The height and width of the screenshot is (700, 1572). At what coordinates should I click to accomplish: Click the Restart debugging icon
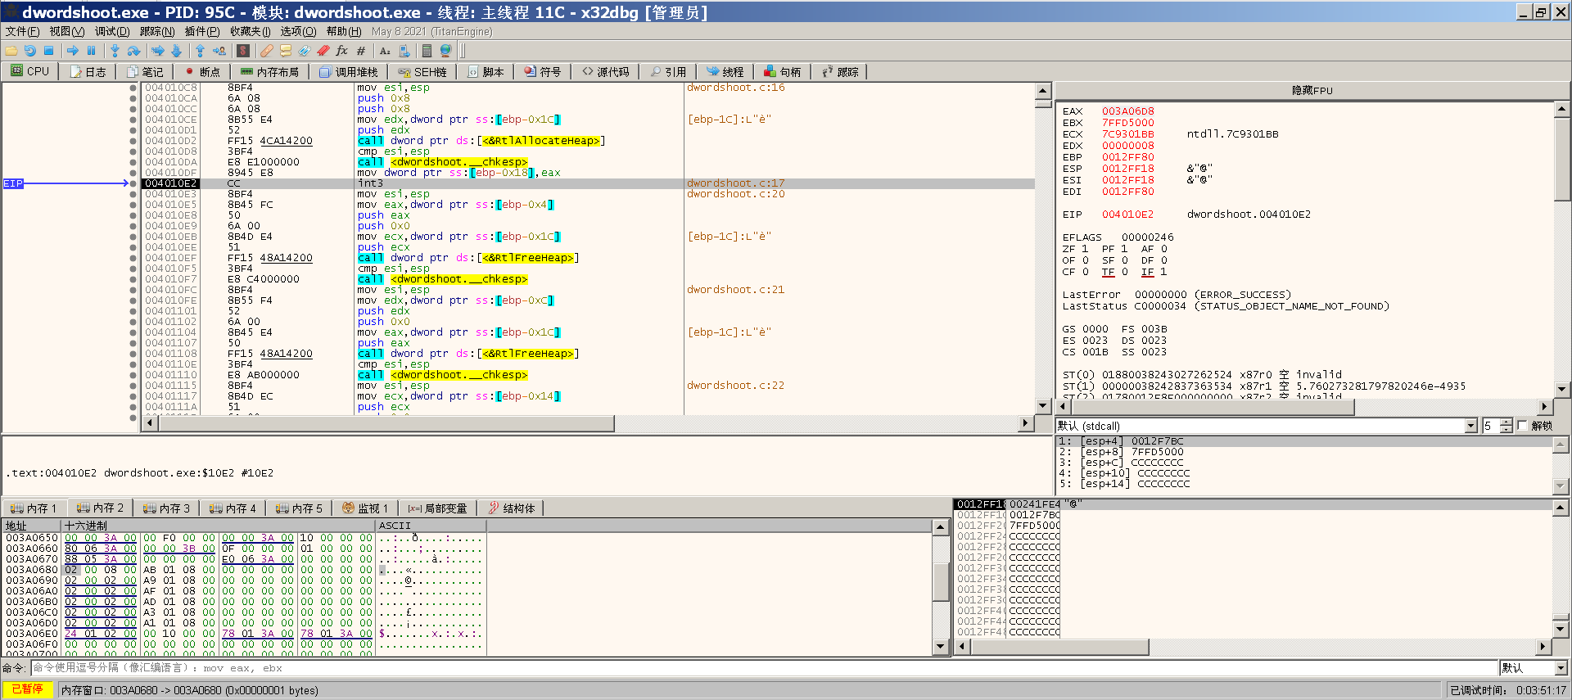point(30,51)
